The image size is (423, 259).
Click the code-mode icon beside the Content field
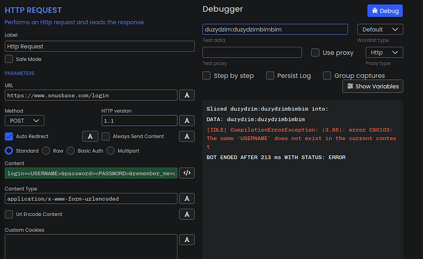tap(187, 173)
